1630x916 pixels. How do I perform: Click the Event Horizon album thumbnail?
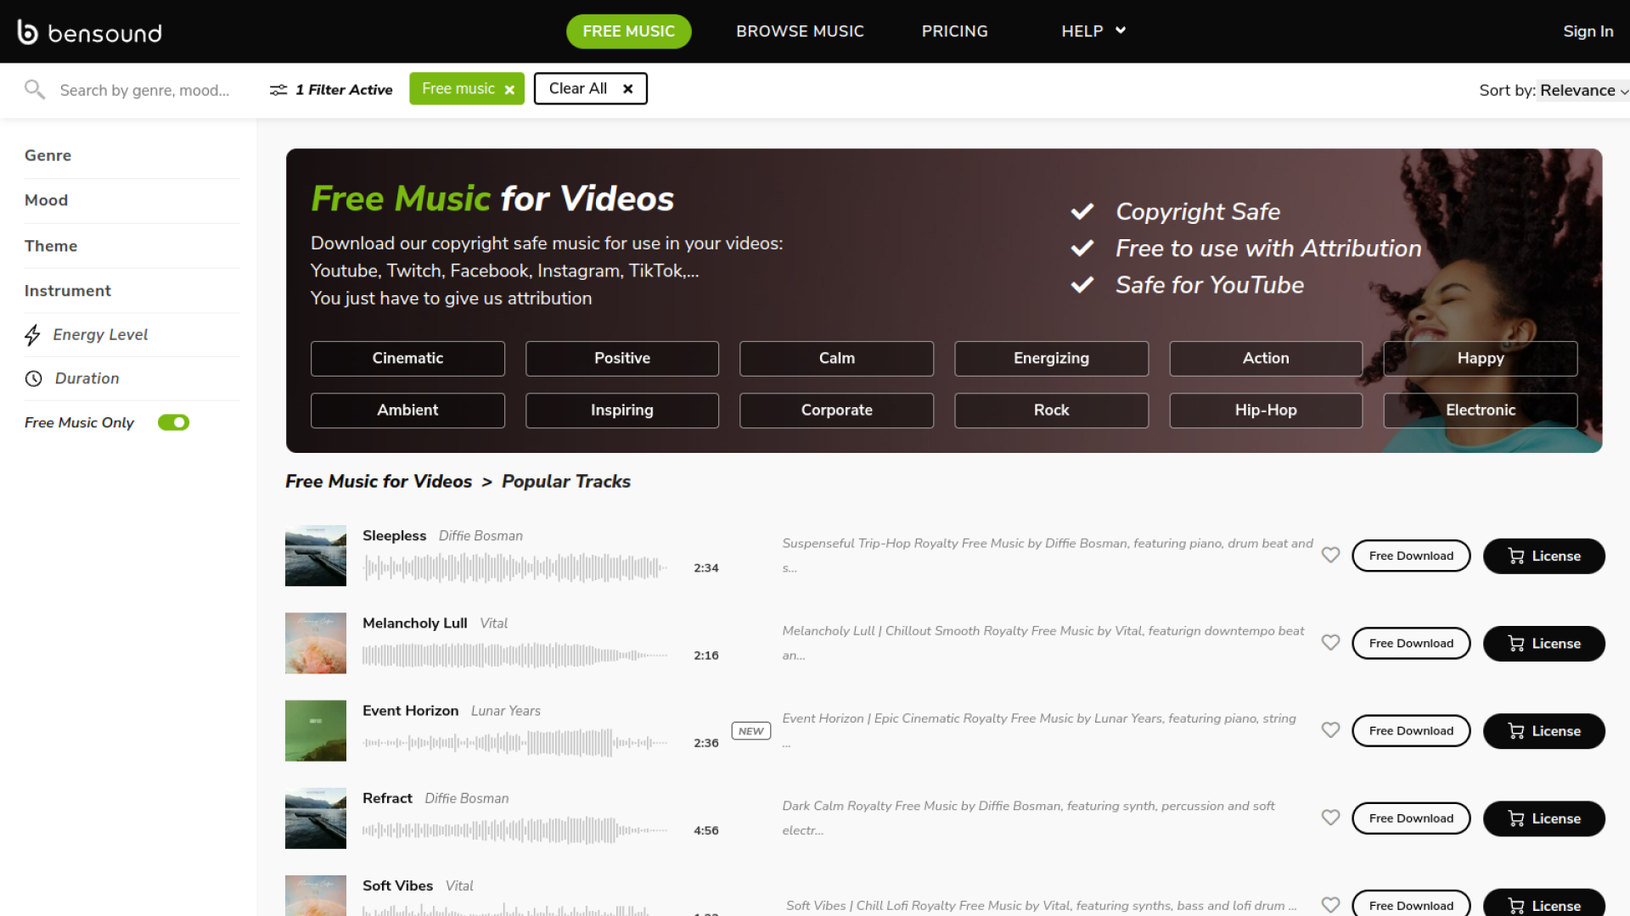[x=316, y=730]
